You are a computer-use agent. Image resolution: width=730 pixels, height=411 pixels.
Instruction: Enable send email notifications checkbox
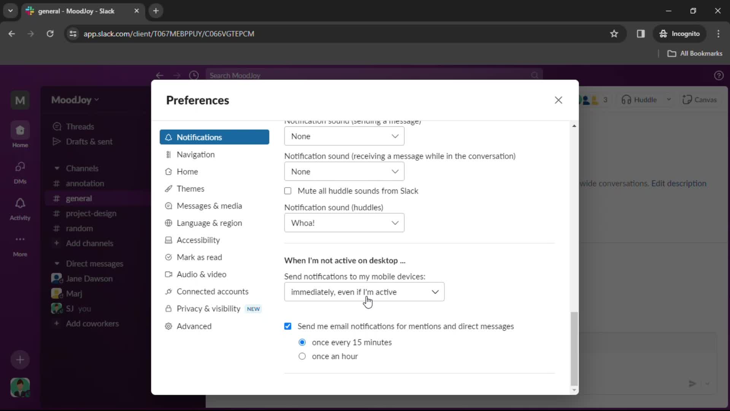288,326
